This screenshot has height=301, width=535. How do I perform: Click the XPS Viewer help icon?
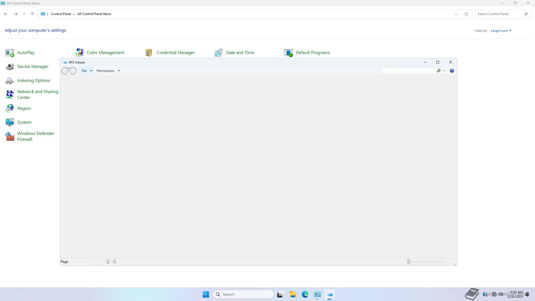click(x=452, y=71)
